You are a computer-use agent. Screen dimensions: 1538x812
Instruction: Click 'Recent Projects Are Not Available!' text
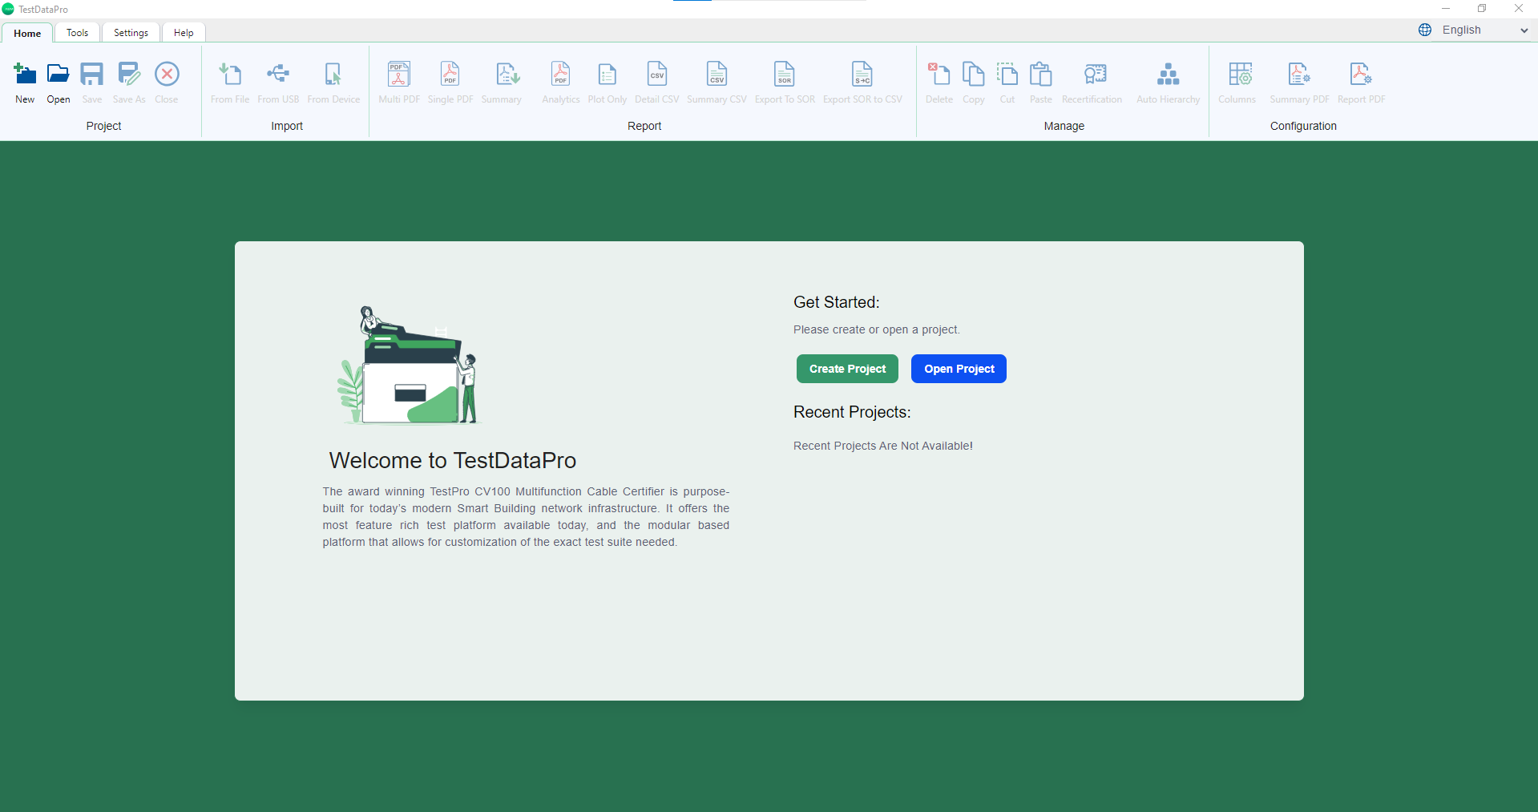point(883,446)
